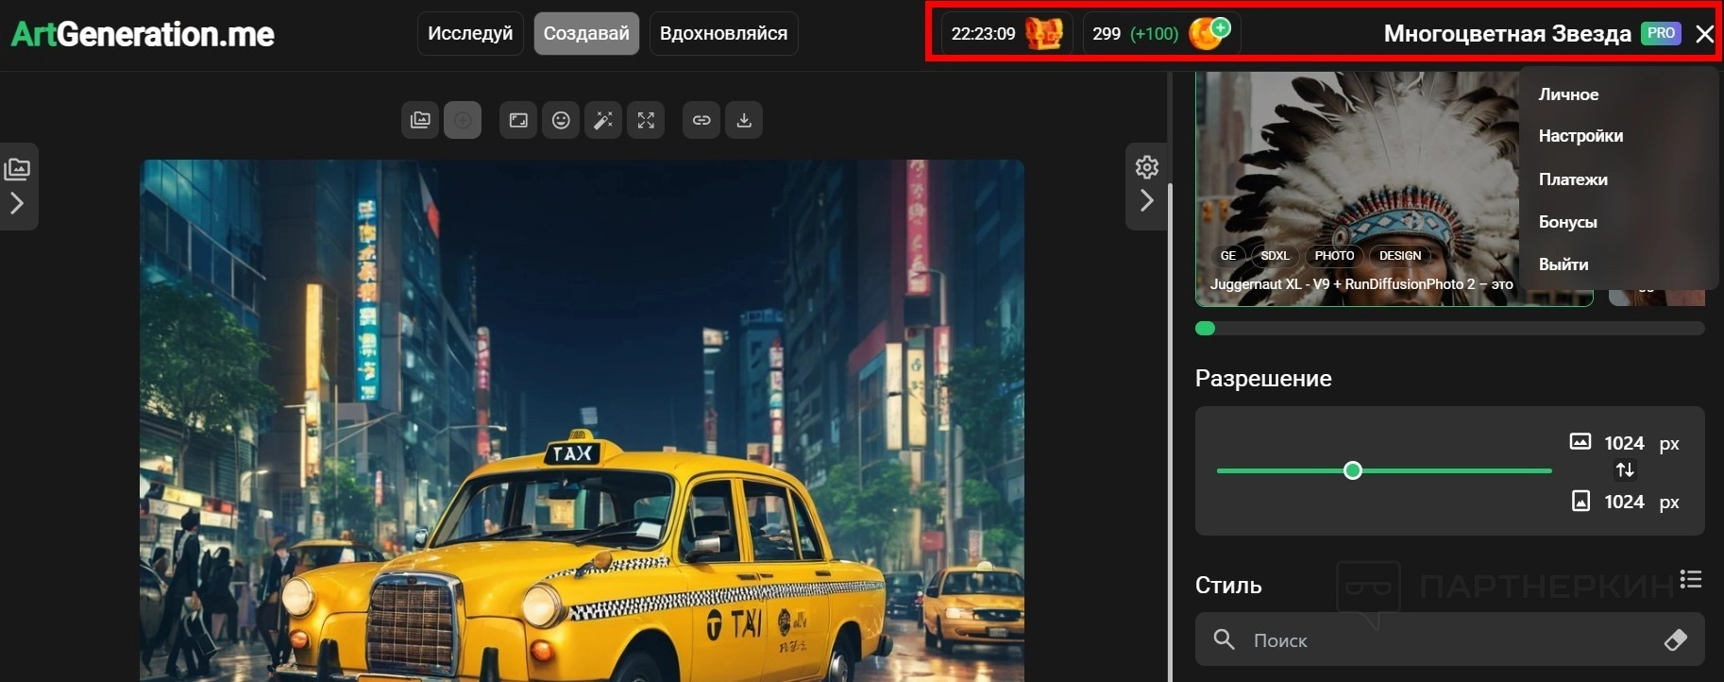Click the green model carousel scrollbar thumb
Viewport: 1724px width, 682px height.
[1205, 329]
